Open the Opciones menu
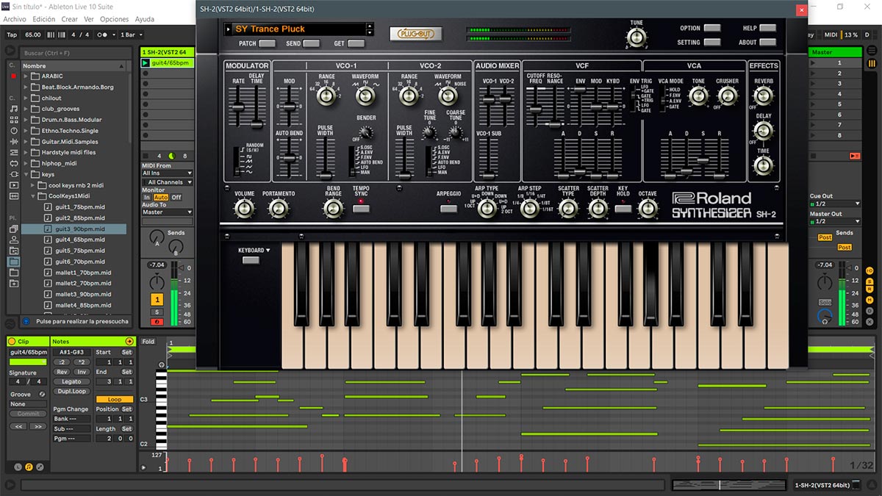 [114, 19]
